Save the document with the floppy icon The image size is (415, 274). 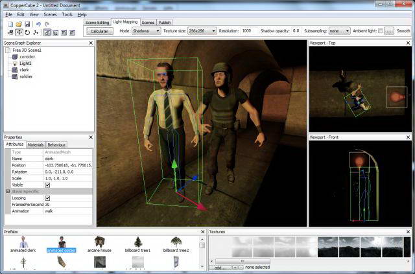coord(27,23)
